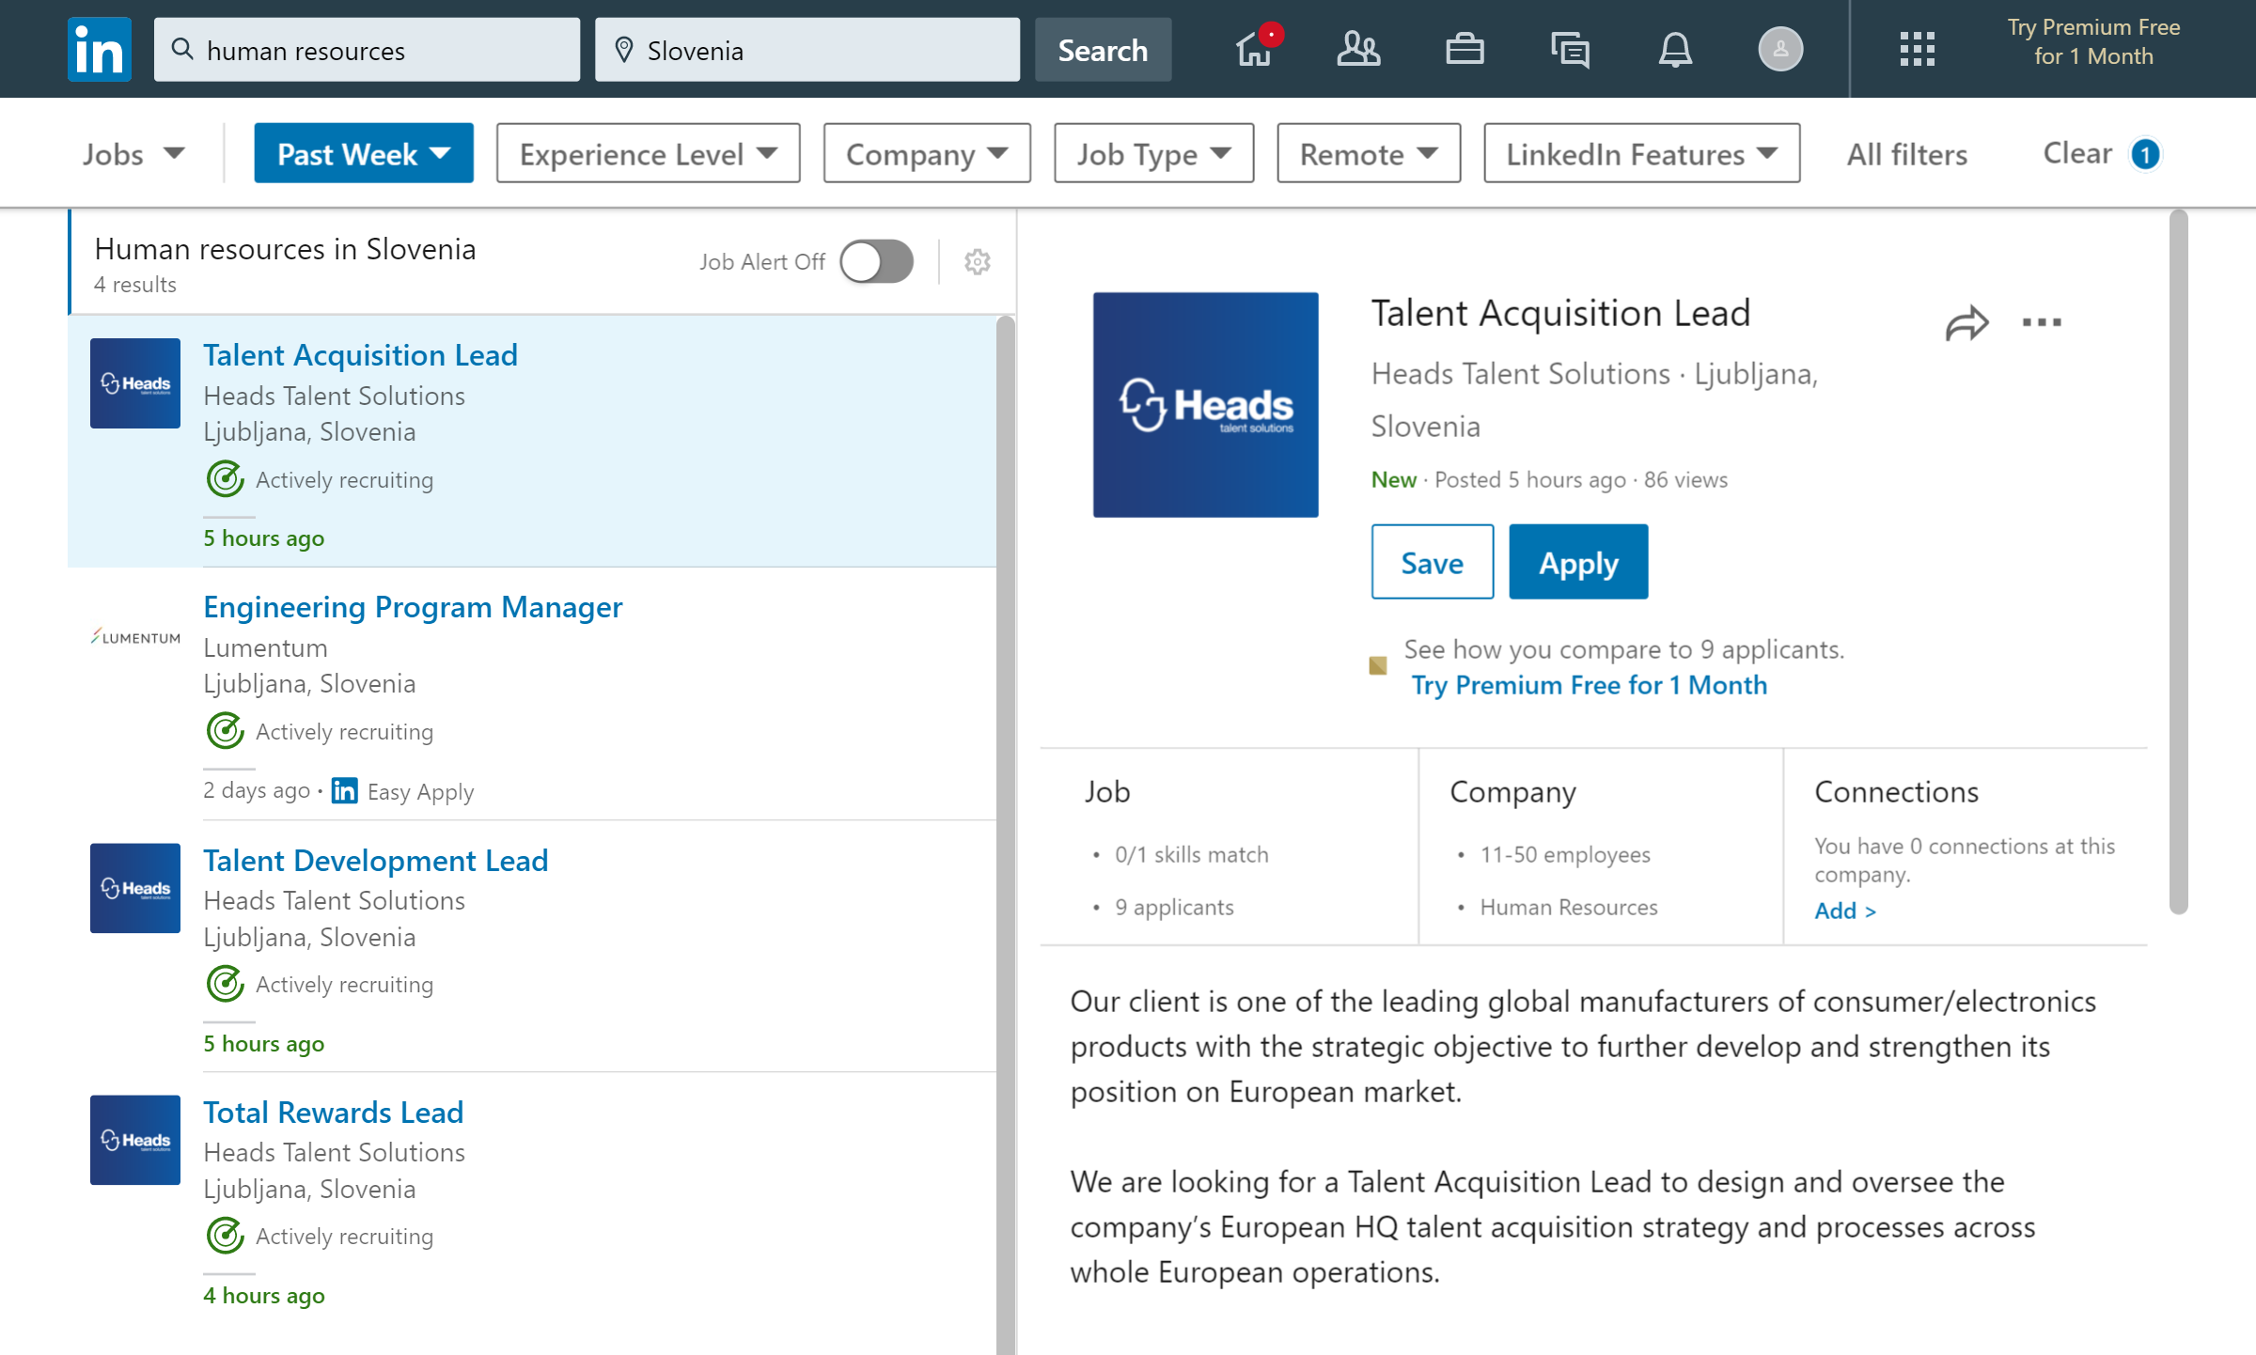The image size is (2256, 1355).
Task: Open All filters panel
Action: tap(1906, 151)
